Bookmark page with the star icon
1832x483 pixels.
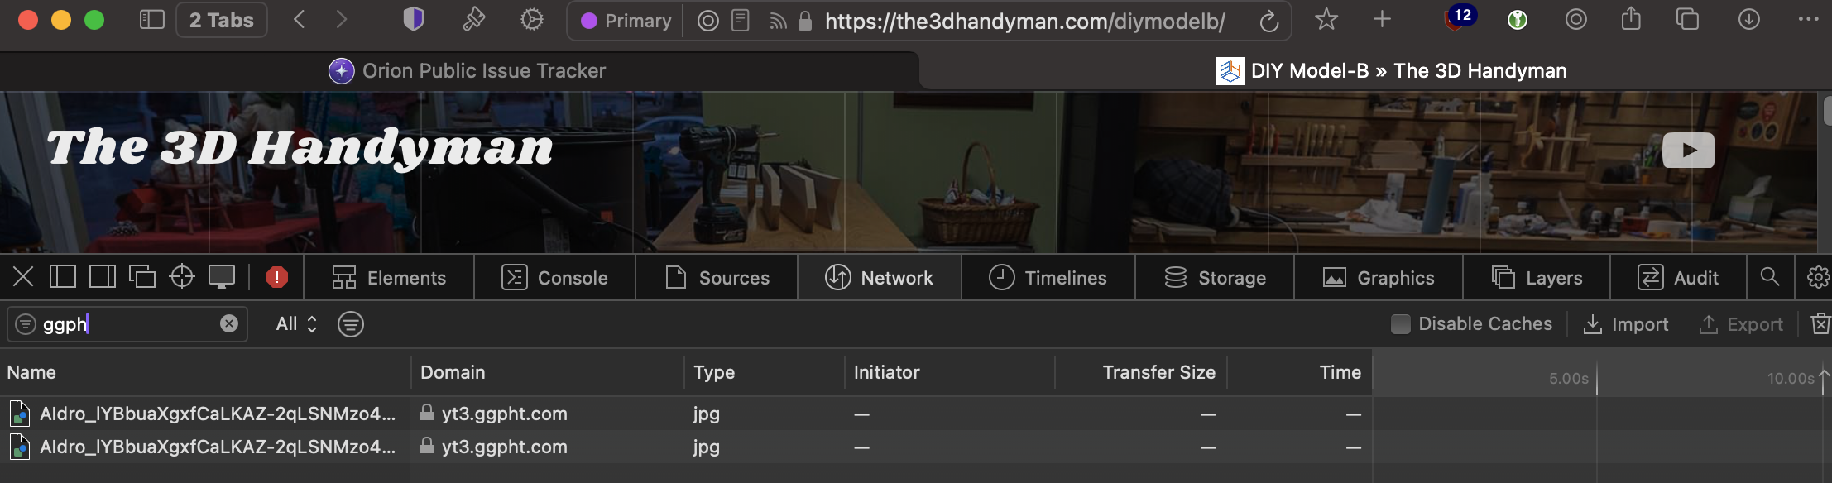[1326, 20]
